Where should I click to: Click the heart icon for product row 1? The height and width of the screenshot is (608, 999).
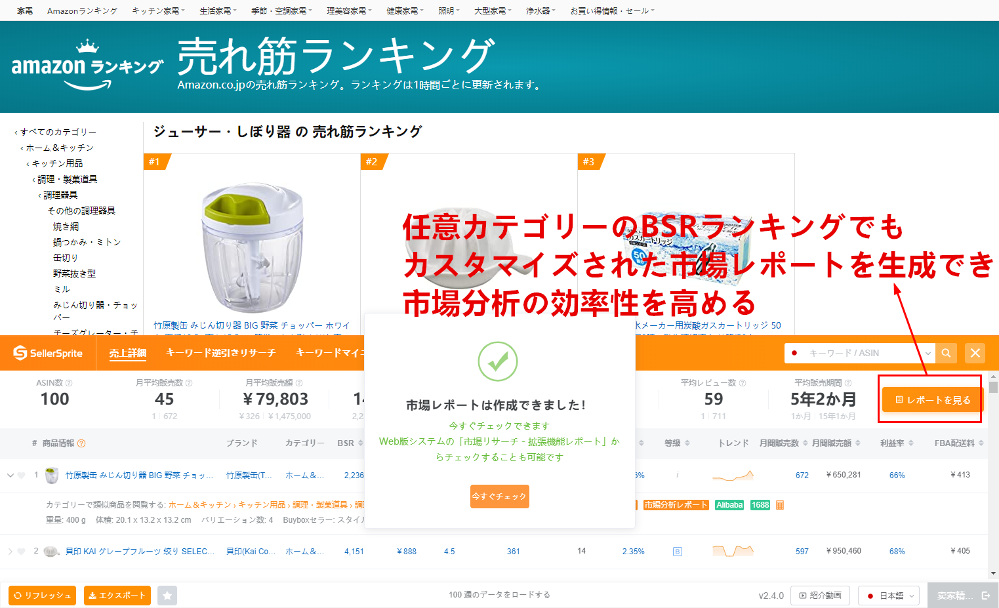point(21,476)
